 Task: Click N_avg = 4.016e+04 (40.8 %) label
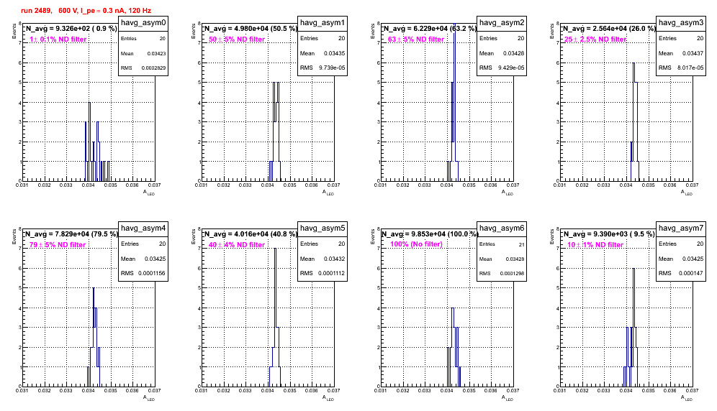[x=250, y=234]
